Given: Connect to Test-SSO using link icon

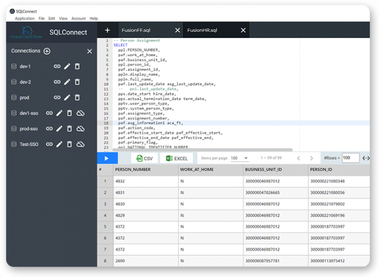Looking at the screenshot, I should (x=49, y=144).
